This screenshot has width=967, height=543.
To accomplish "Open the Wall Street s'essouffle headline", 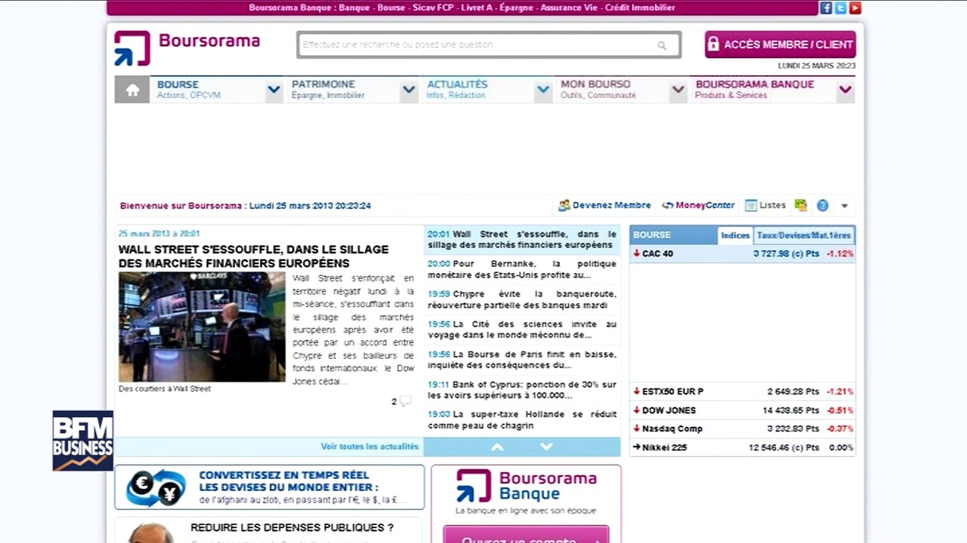I will (x=254, y=256).
